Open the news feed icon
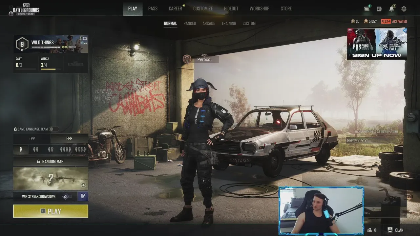Image resolution: width=420 pixels, height=236 pixels. [x=379, y=9]
